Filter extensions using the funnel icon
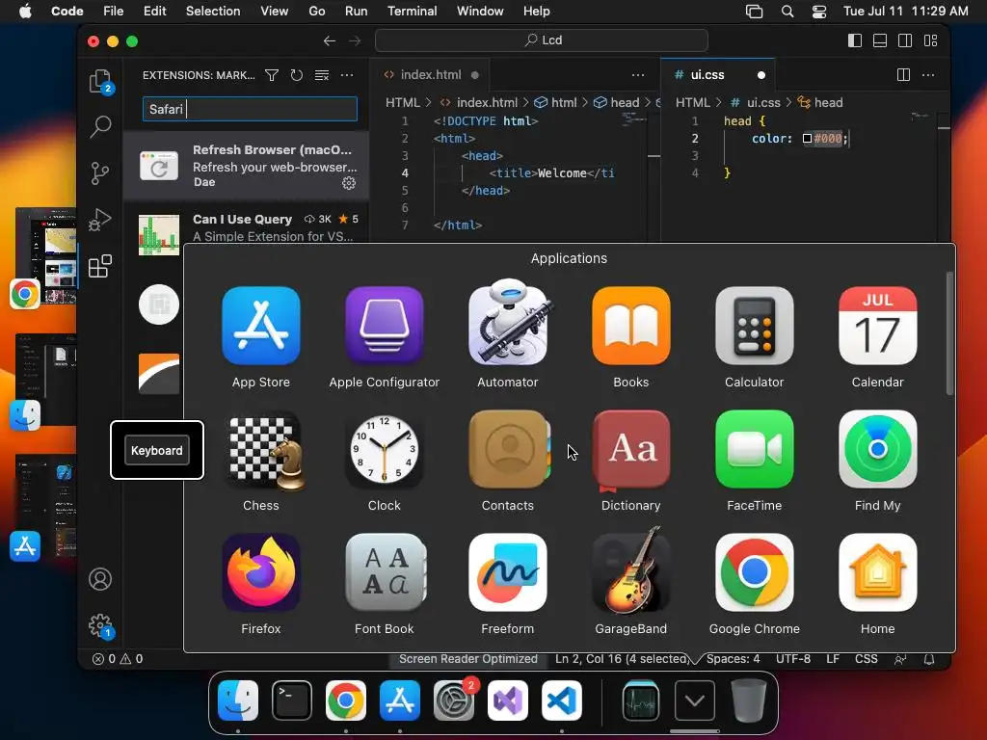This screenshot has height=740, width=987. click(x=272, y=75)
